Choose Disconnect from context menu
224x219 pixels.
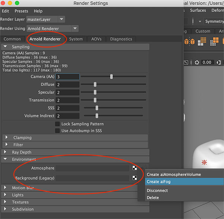(x=184, y=190)
